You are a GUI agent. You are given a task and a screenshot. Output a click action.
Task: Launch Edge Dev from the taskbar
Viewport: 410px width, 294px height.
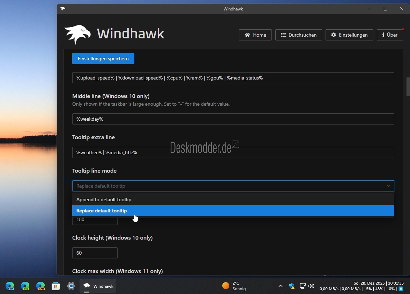(25, 286)
